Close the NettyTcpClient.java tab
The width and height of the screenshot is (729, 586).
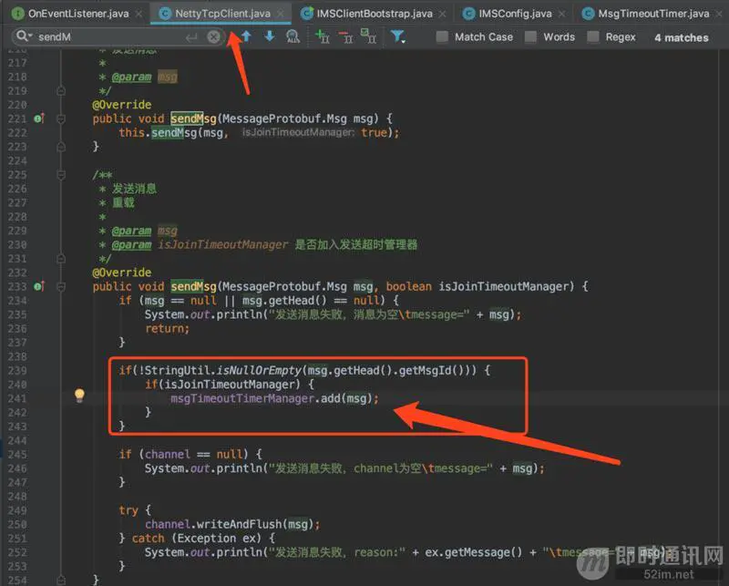click(x=281, y=14)
